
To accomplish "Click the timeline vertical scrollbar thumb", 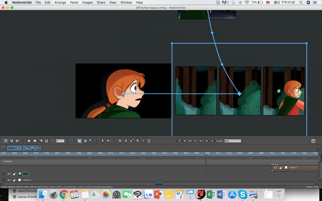I will pos(320,159).
